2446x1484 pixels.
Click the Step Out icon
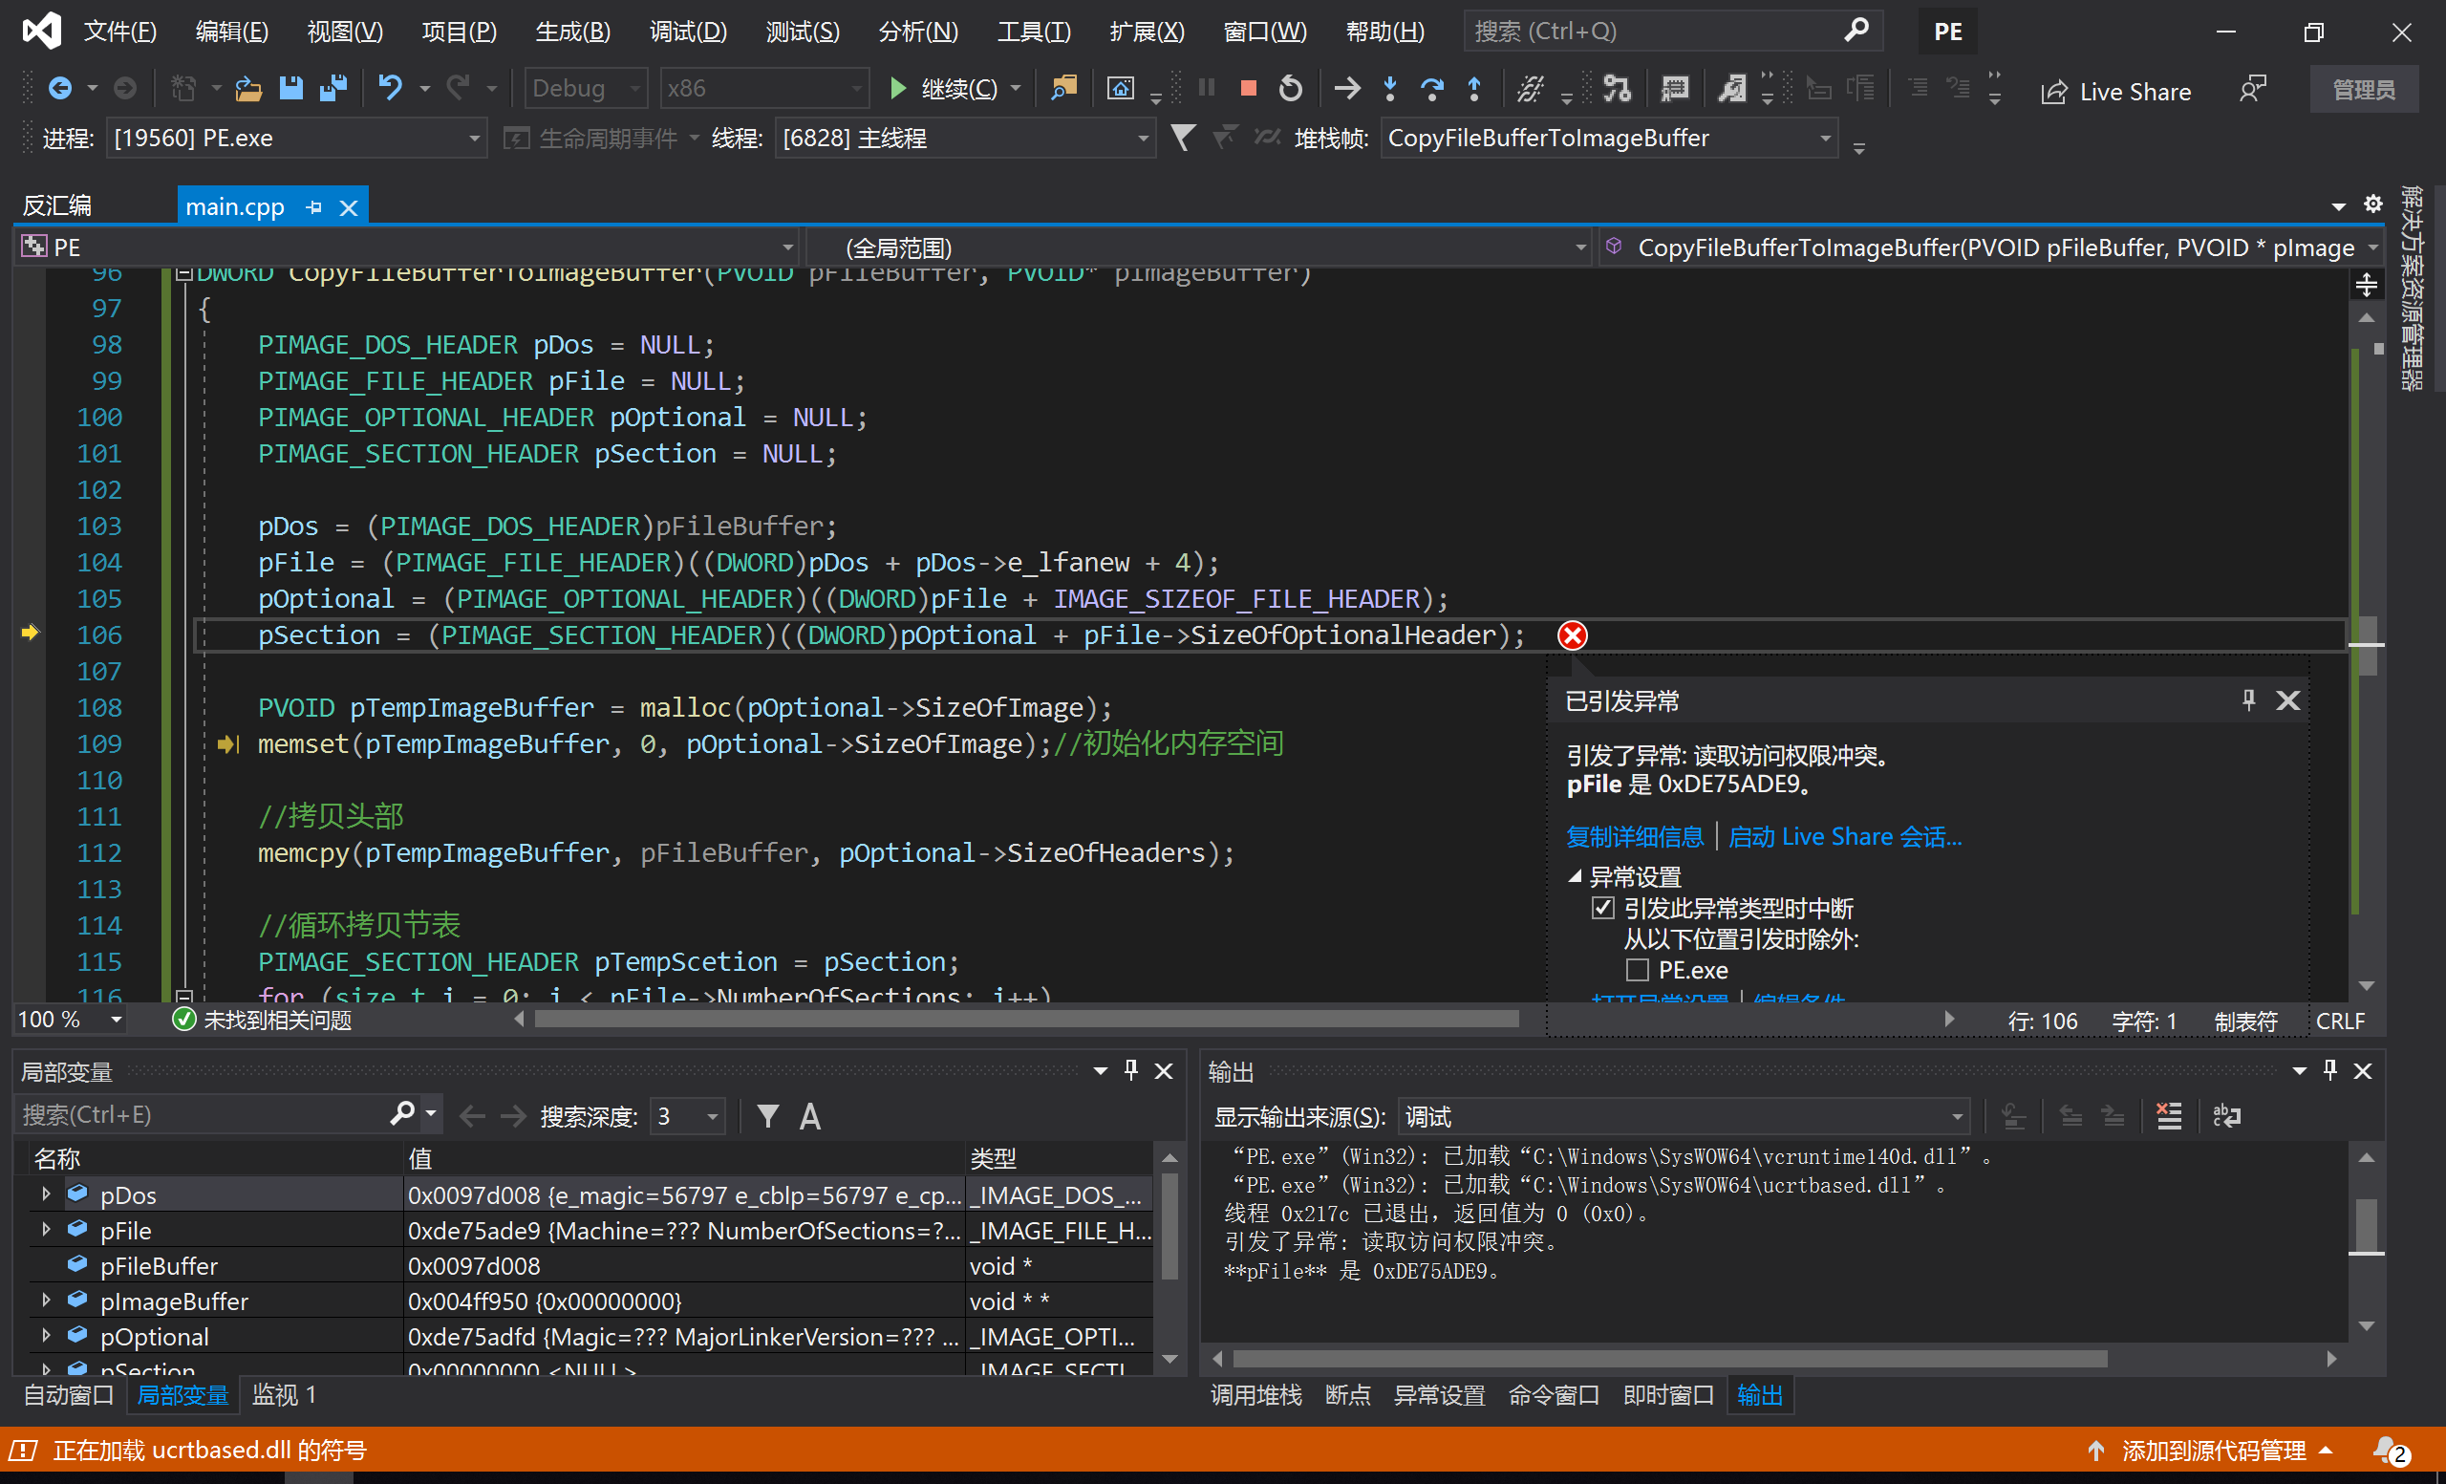[x=1474, y=89]
